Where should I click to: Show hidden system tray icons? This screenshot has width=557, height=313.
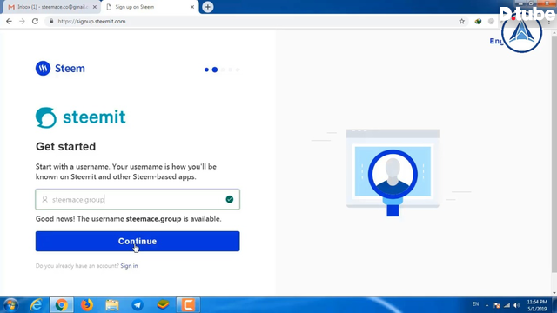pyautogui.click(x=487, y=305)
